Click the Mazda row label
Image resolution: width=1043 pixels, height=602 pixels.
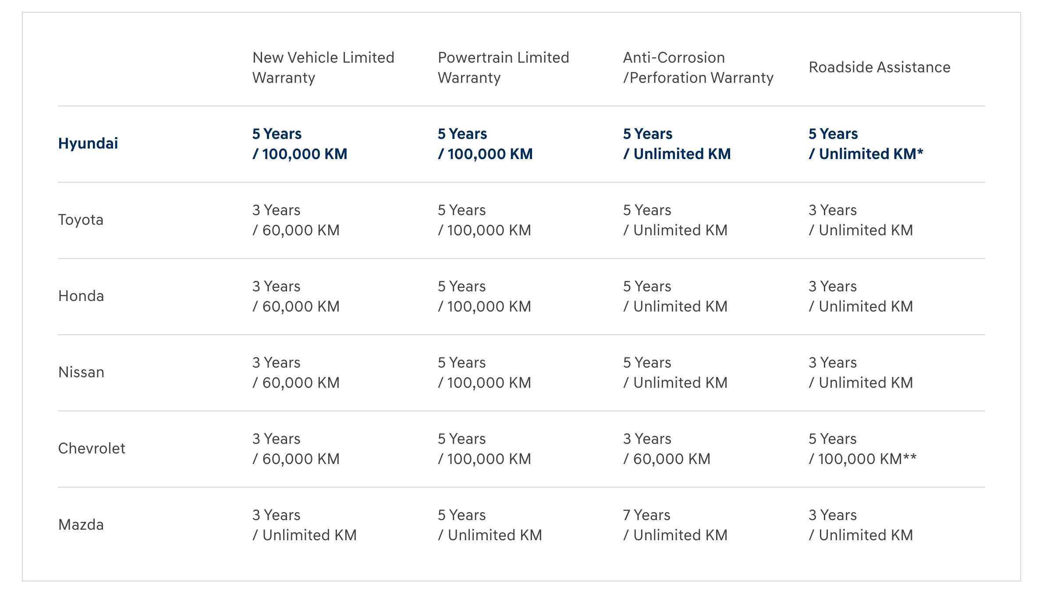coord(81,525)
